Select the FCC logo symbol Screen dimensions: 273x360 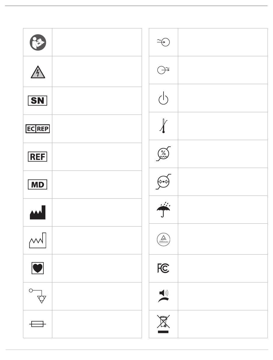tap(164, 268)
